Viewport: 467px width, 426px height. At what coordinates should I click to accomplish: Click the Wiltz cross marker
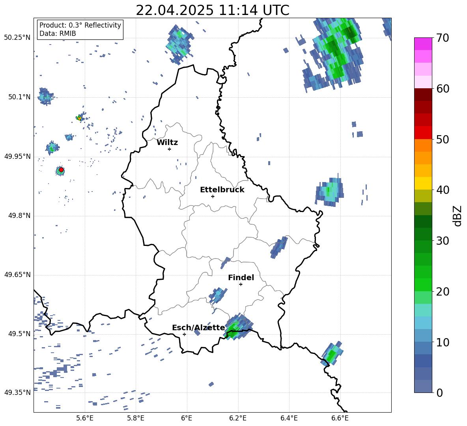(x=170, y=149)
